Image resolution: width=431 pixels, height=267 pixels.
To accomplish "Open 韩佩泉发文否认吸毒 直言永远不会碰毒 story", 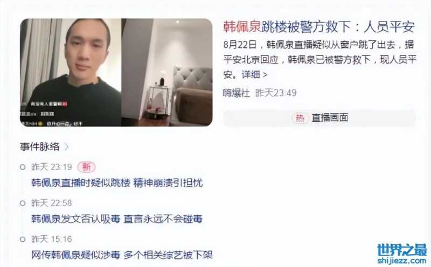I will [117, 219].
